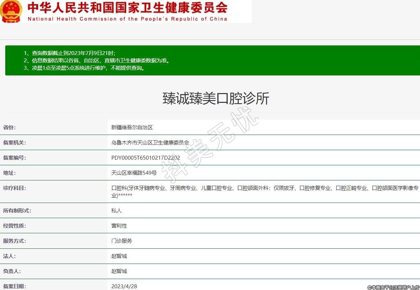
Task: Click the 诊疗科目 row label
Action: (x=14, y=188)
